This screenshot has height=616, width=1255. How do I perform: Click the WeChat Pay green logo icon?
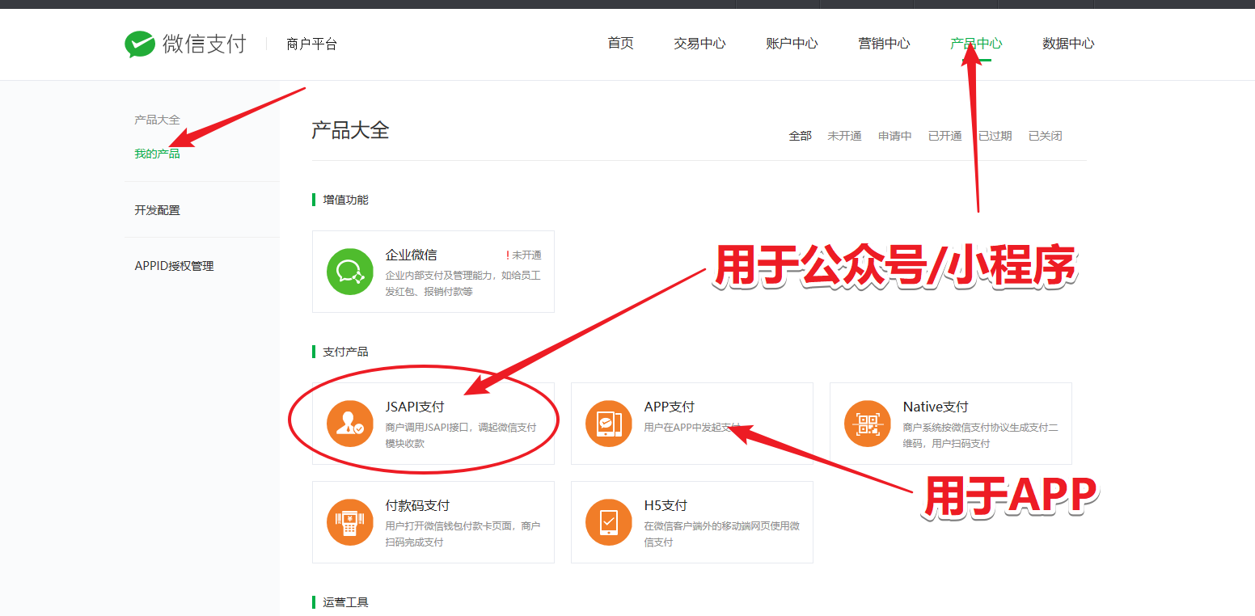140,44
